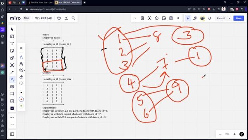Select the cursor tool in Miro toolbar
Viewport: 248px width, 140px height.
(12, 29)
